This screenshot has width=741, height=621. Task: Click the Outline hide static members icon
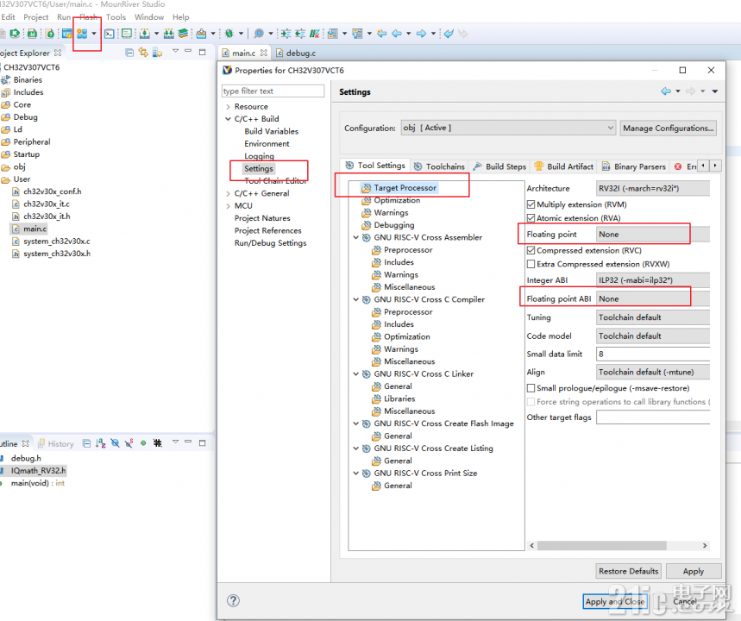tap(129, 443)
